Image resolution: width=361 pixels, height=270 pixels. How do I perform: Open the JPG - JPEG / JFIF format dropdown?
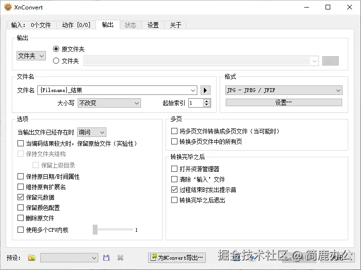tap(284, 90)
